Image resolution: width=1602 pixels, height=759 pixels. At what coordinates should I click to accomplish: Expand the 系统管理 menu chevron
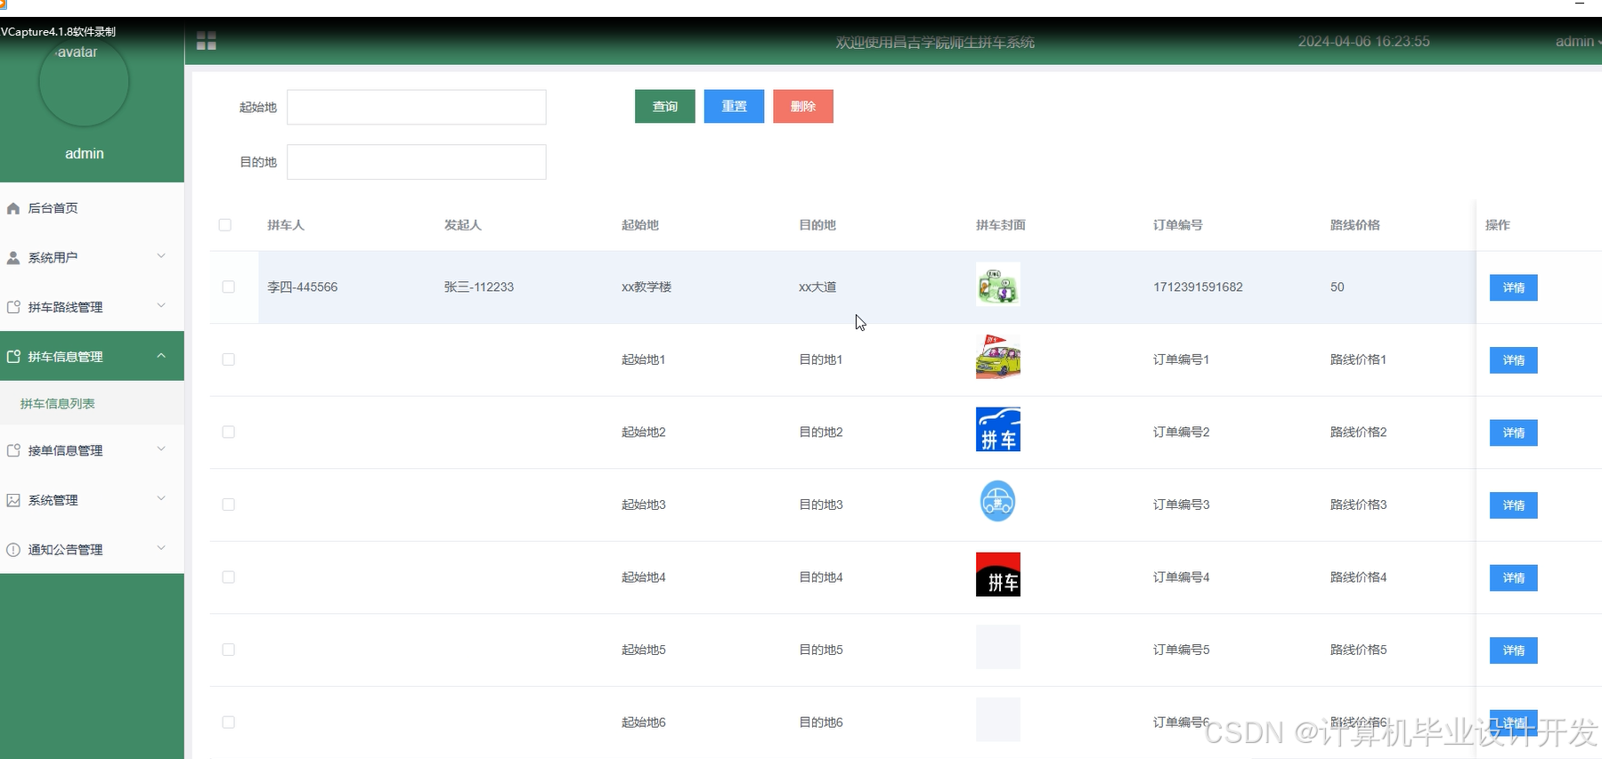(x=161, y=499)
